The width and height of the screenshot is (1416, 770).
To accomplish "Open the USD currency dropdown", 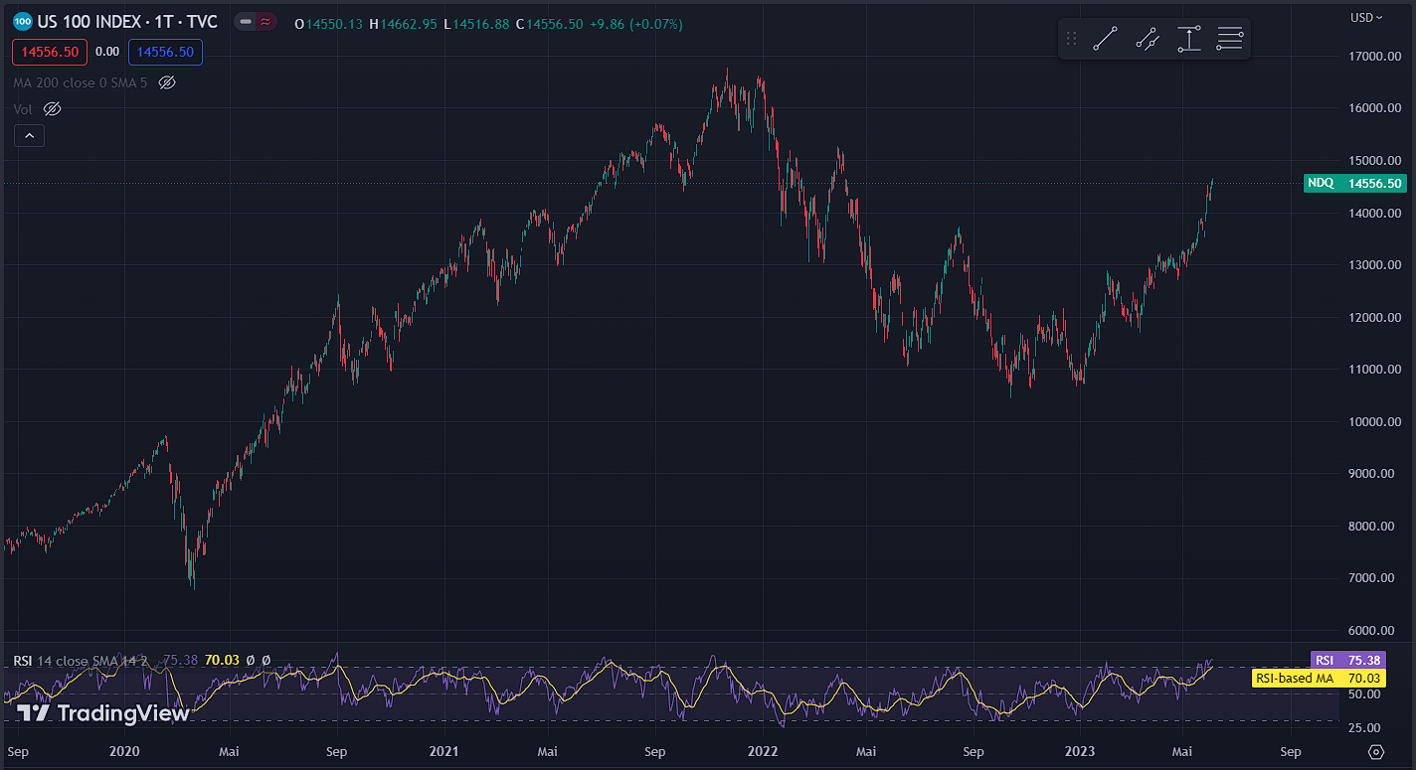I will tap(1362, 17).
